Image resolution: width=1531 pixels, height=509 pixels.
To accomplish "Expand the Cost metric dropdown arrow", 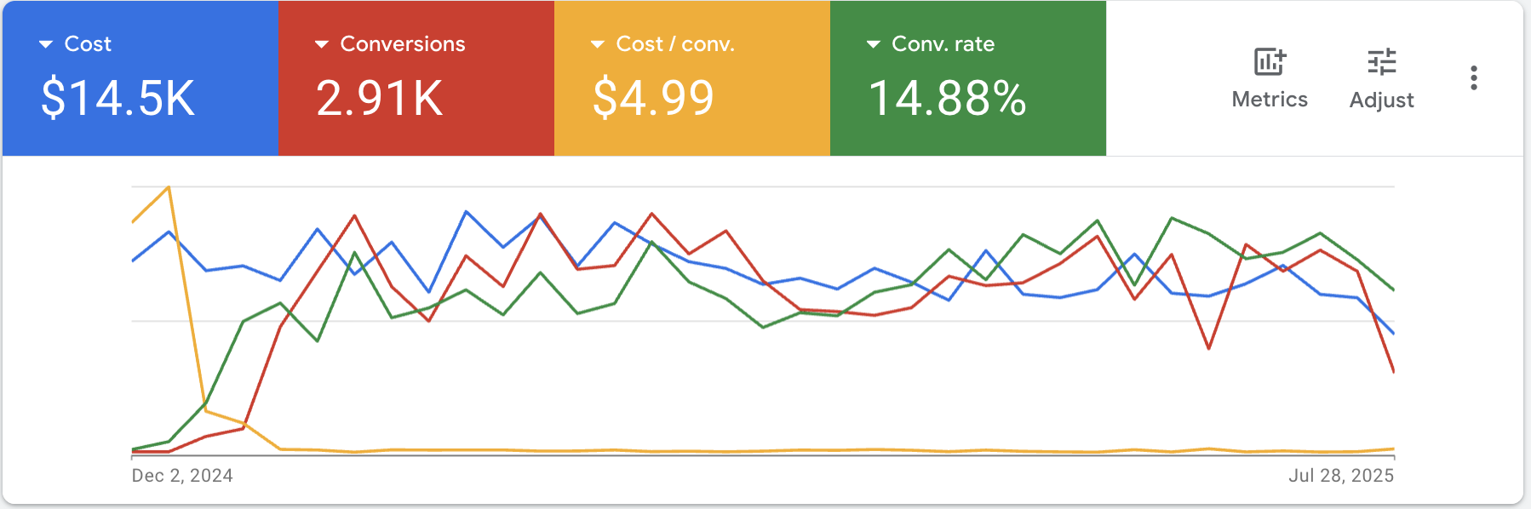I will [48, 43].
